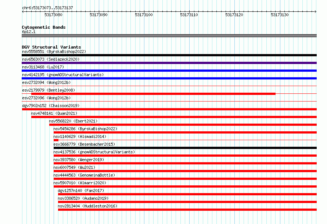Click nsv4748141 (Quan2021) variant label
Image resolution: width=327 pixels, height=224 pixels.
point(54,113)
